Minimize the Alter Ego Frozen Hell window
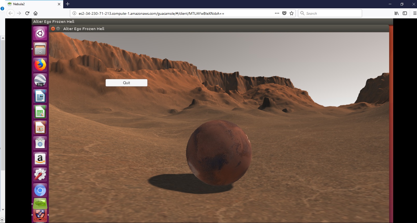417x223 pixels. coord(58,29)
